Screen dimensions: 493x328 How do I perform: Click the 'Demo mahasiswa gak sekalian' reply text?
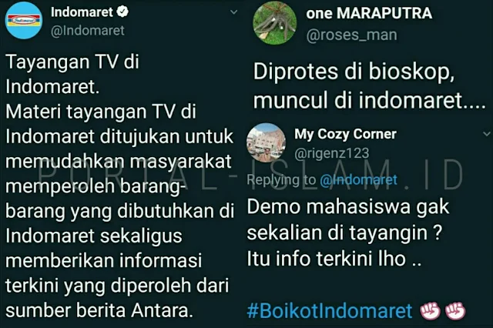coord(348,233)
